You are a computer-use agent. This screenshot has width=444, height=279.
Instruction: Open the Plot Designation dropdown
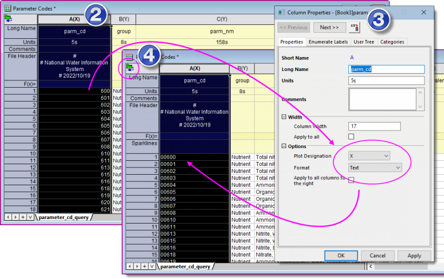[369, 156]
